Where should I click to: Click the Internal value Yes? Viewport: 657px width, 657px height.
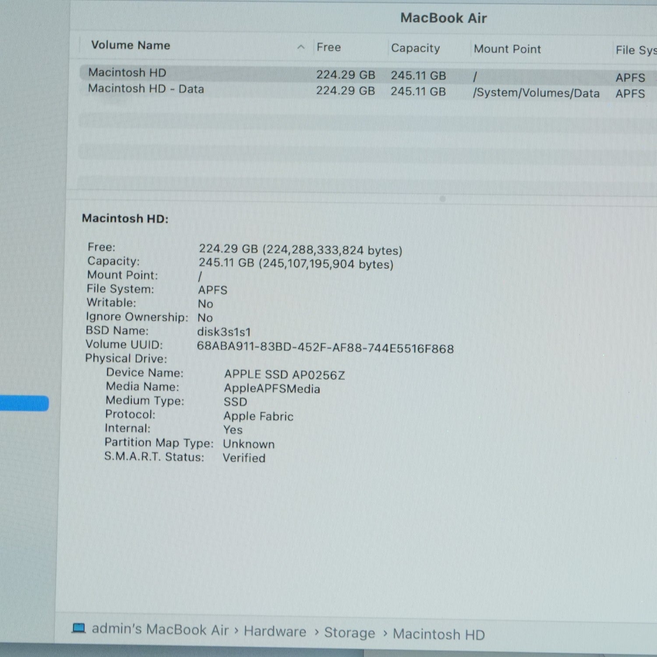click(x=233, y=430)
